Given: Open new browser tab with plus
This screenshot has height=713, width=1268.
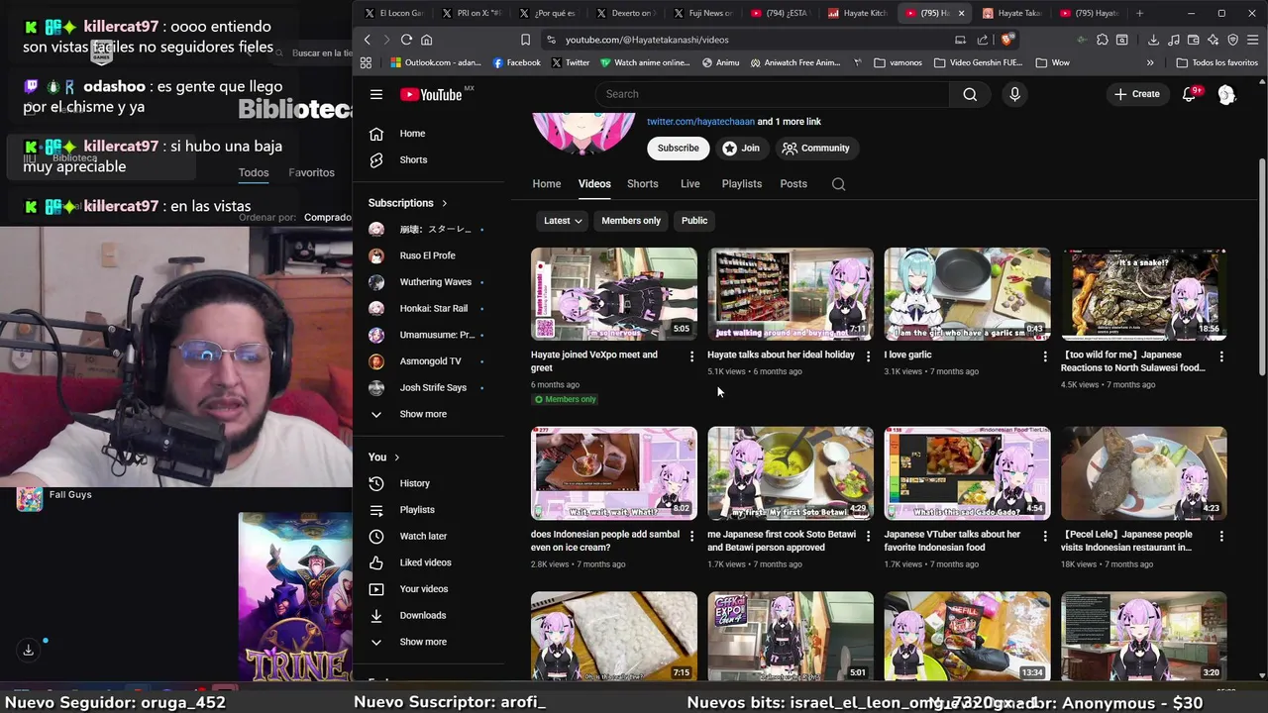Looking at the screenshot, I should pyautogui.click(x=1139, y=13).
